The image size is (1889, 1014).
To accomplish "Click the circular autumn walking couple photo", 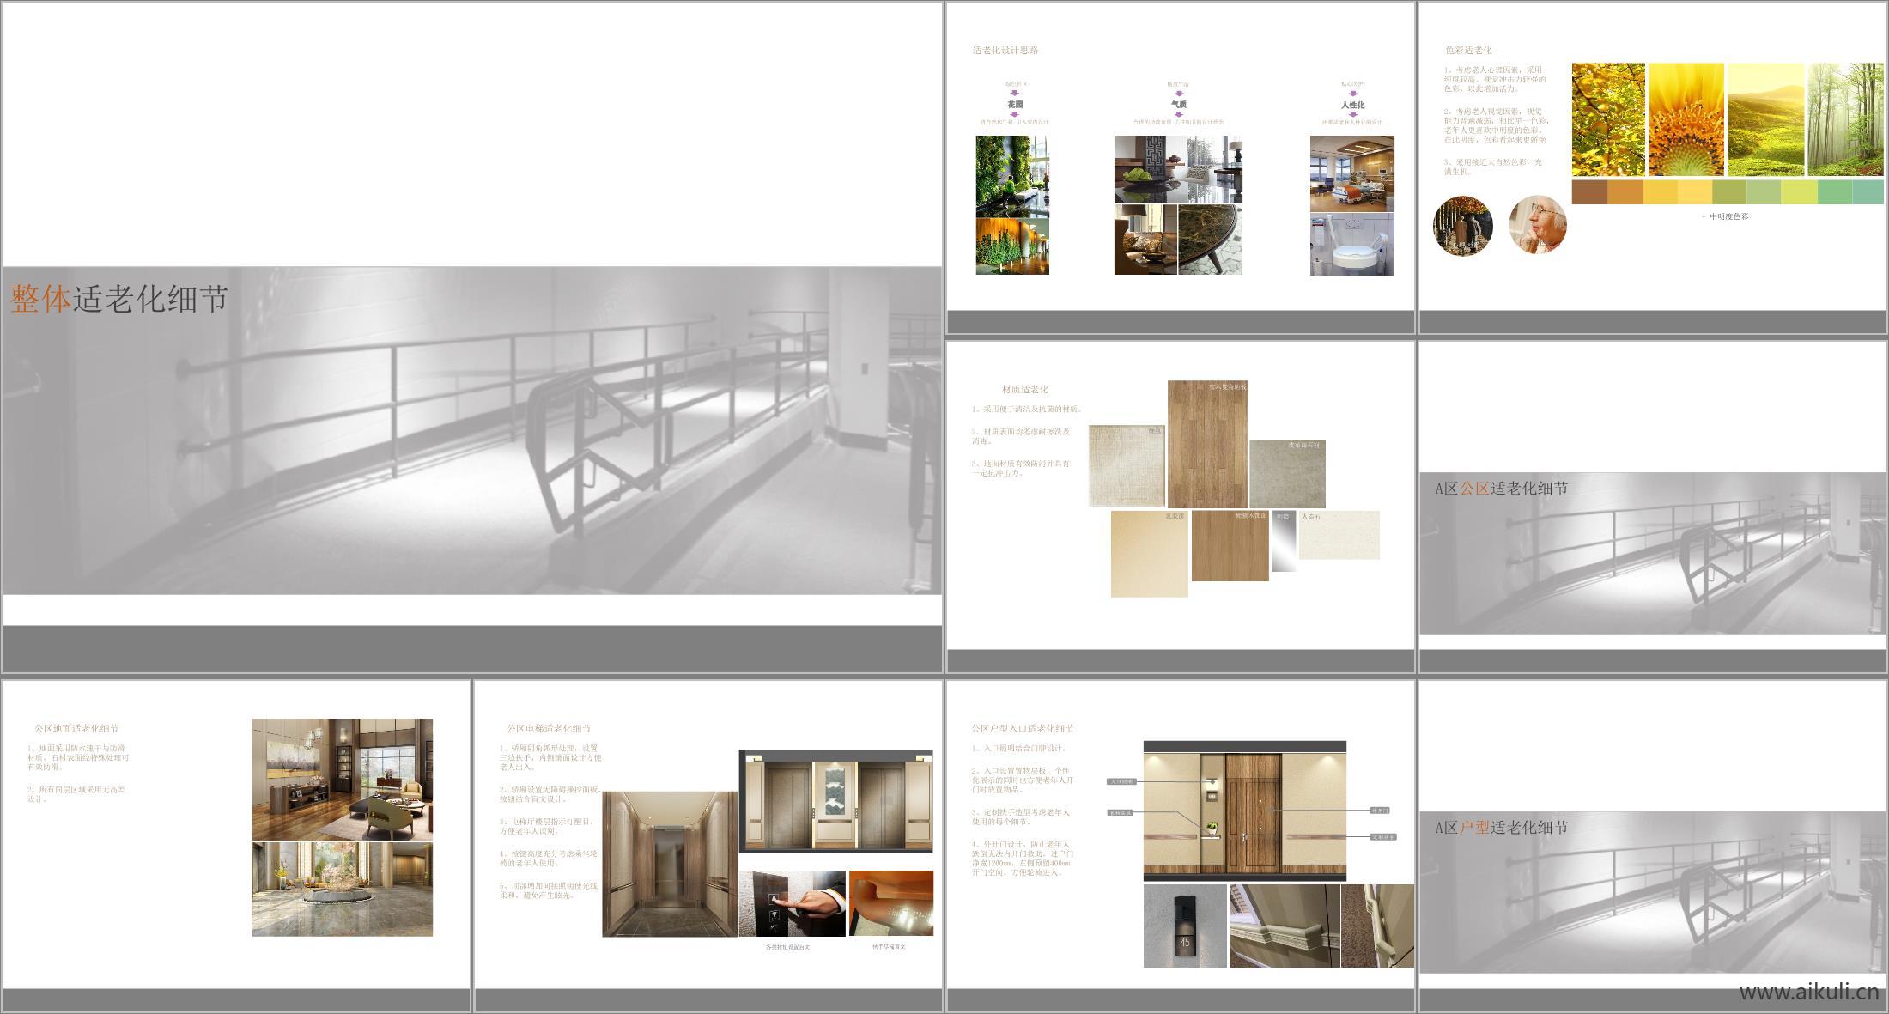I will tap(1463, 226).
